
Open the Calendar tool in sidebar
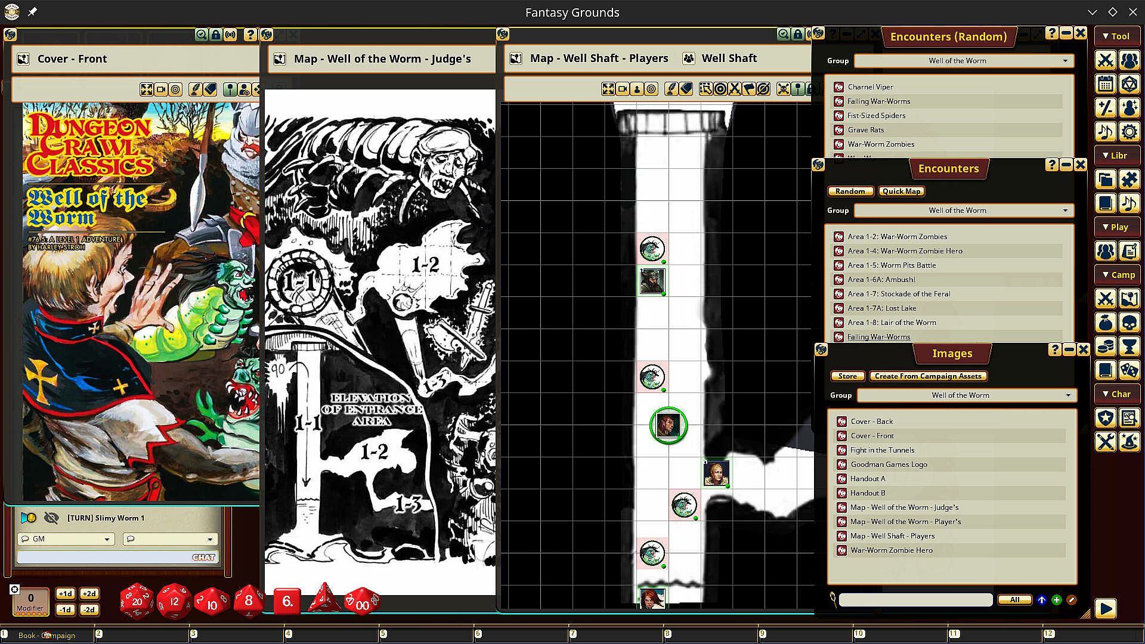(1105, 84)
